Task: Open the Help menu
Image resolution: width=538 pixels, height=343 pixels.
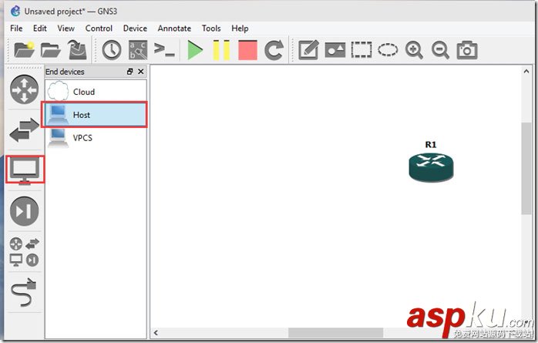Action: [240, 29]
